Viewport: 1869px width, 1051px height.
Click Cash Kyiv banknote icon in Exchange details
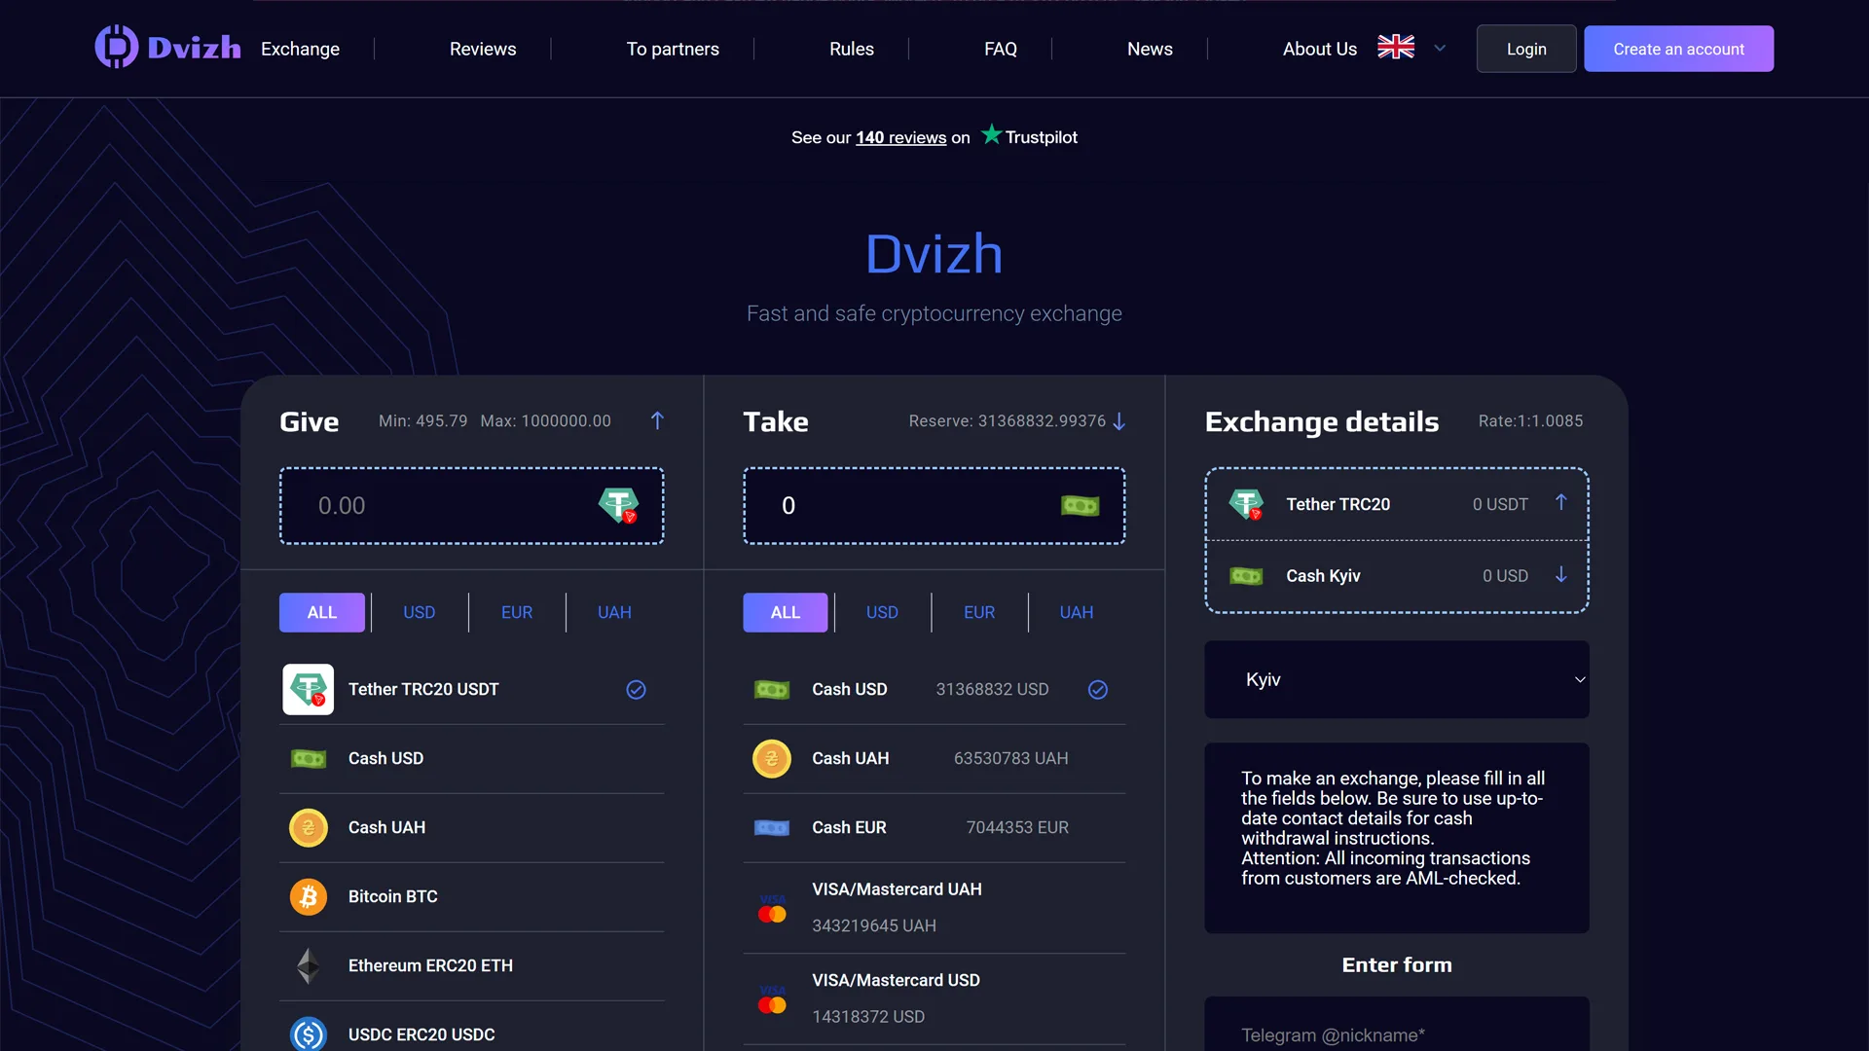point(1246,576)
